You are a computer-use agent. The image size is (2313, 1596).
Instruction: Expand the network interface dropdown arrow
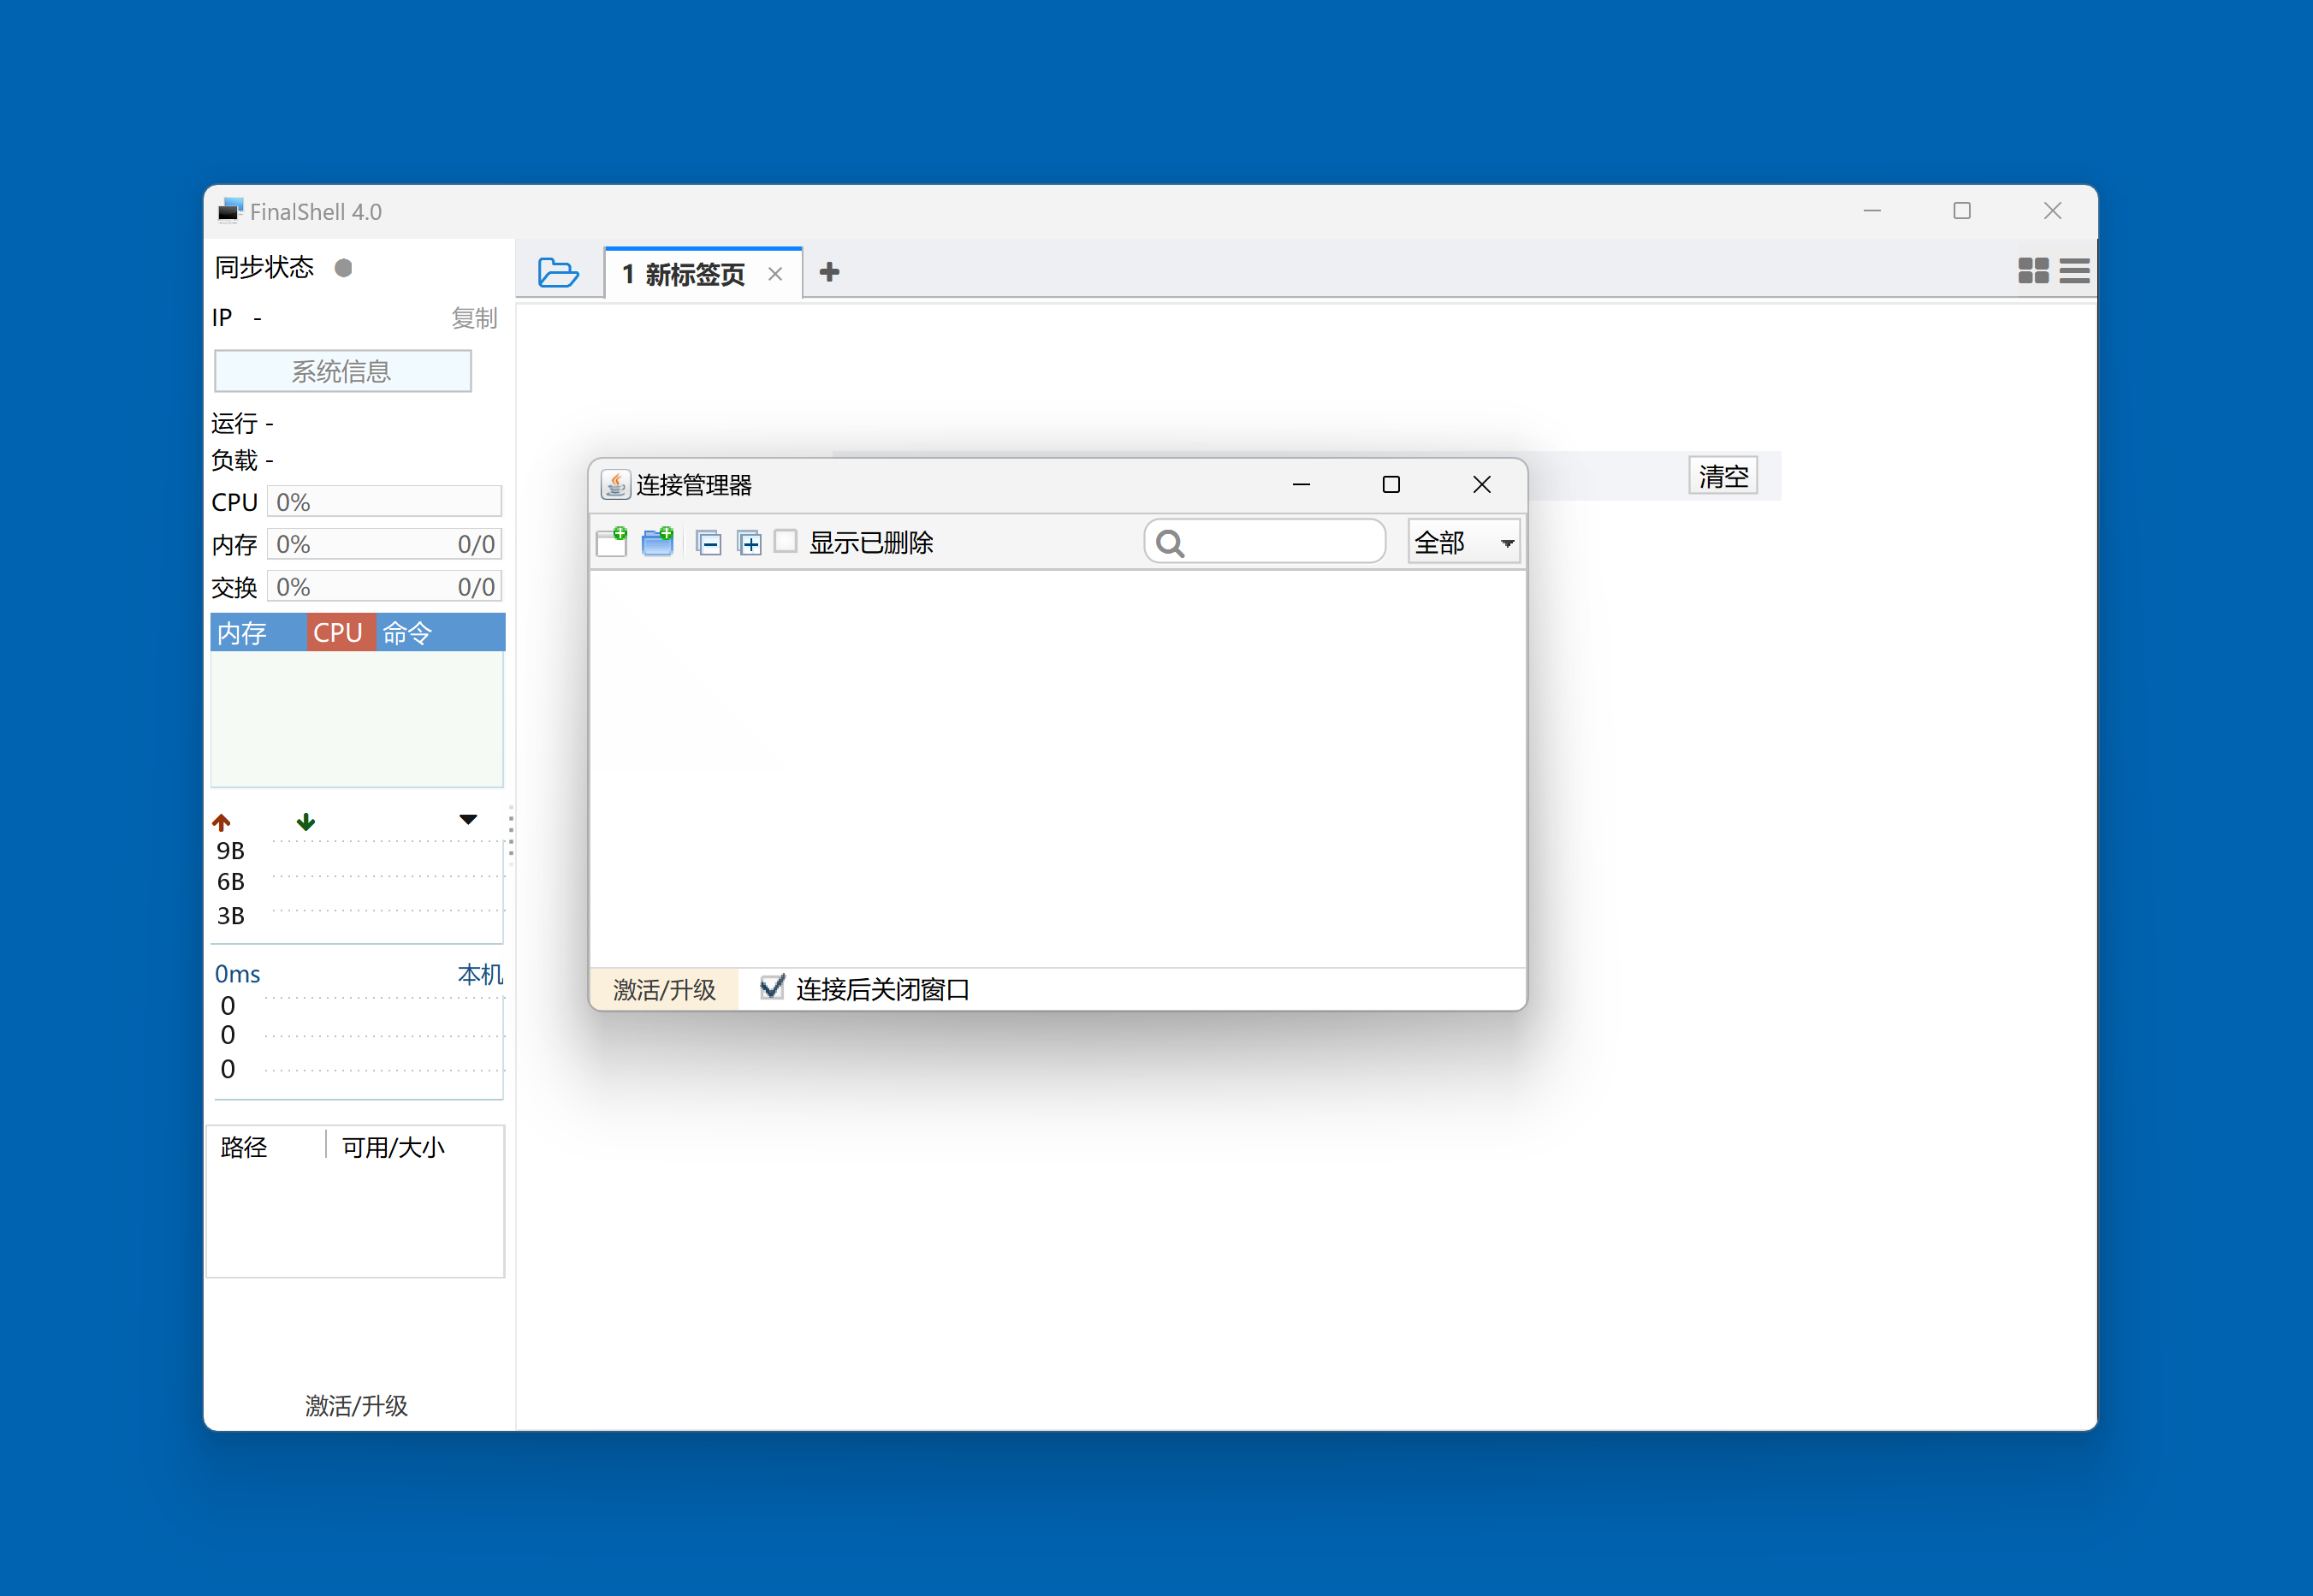468,819
